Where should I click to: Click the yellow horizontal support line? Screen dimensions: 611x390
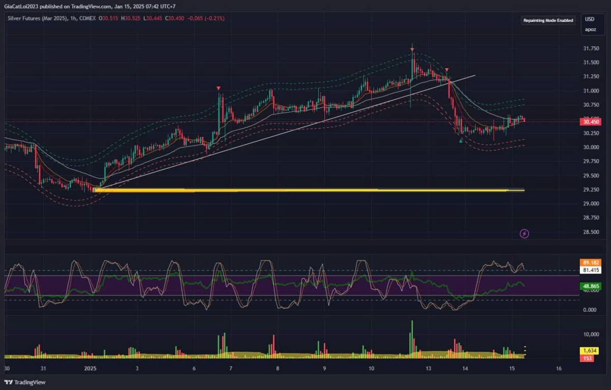click(x=309, y=190)
